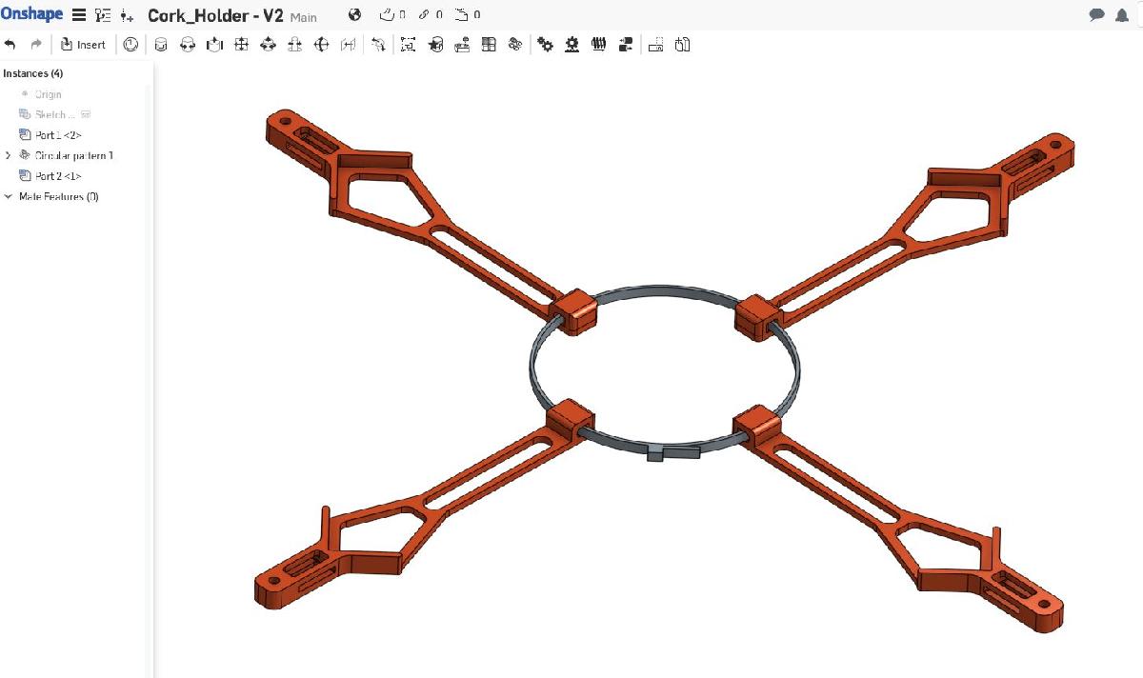Open the Bill of materials table icon

489,44
